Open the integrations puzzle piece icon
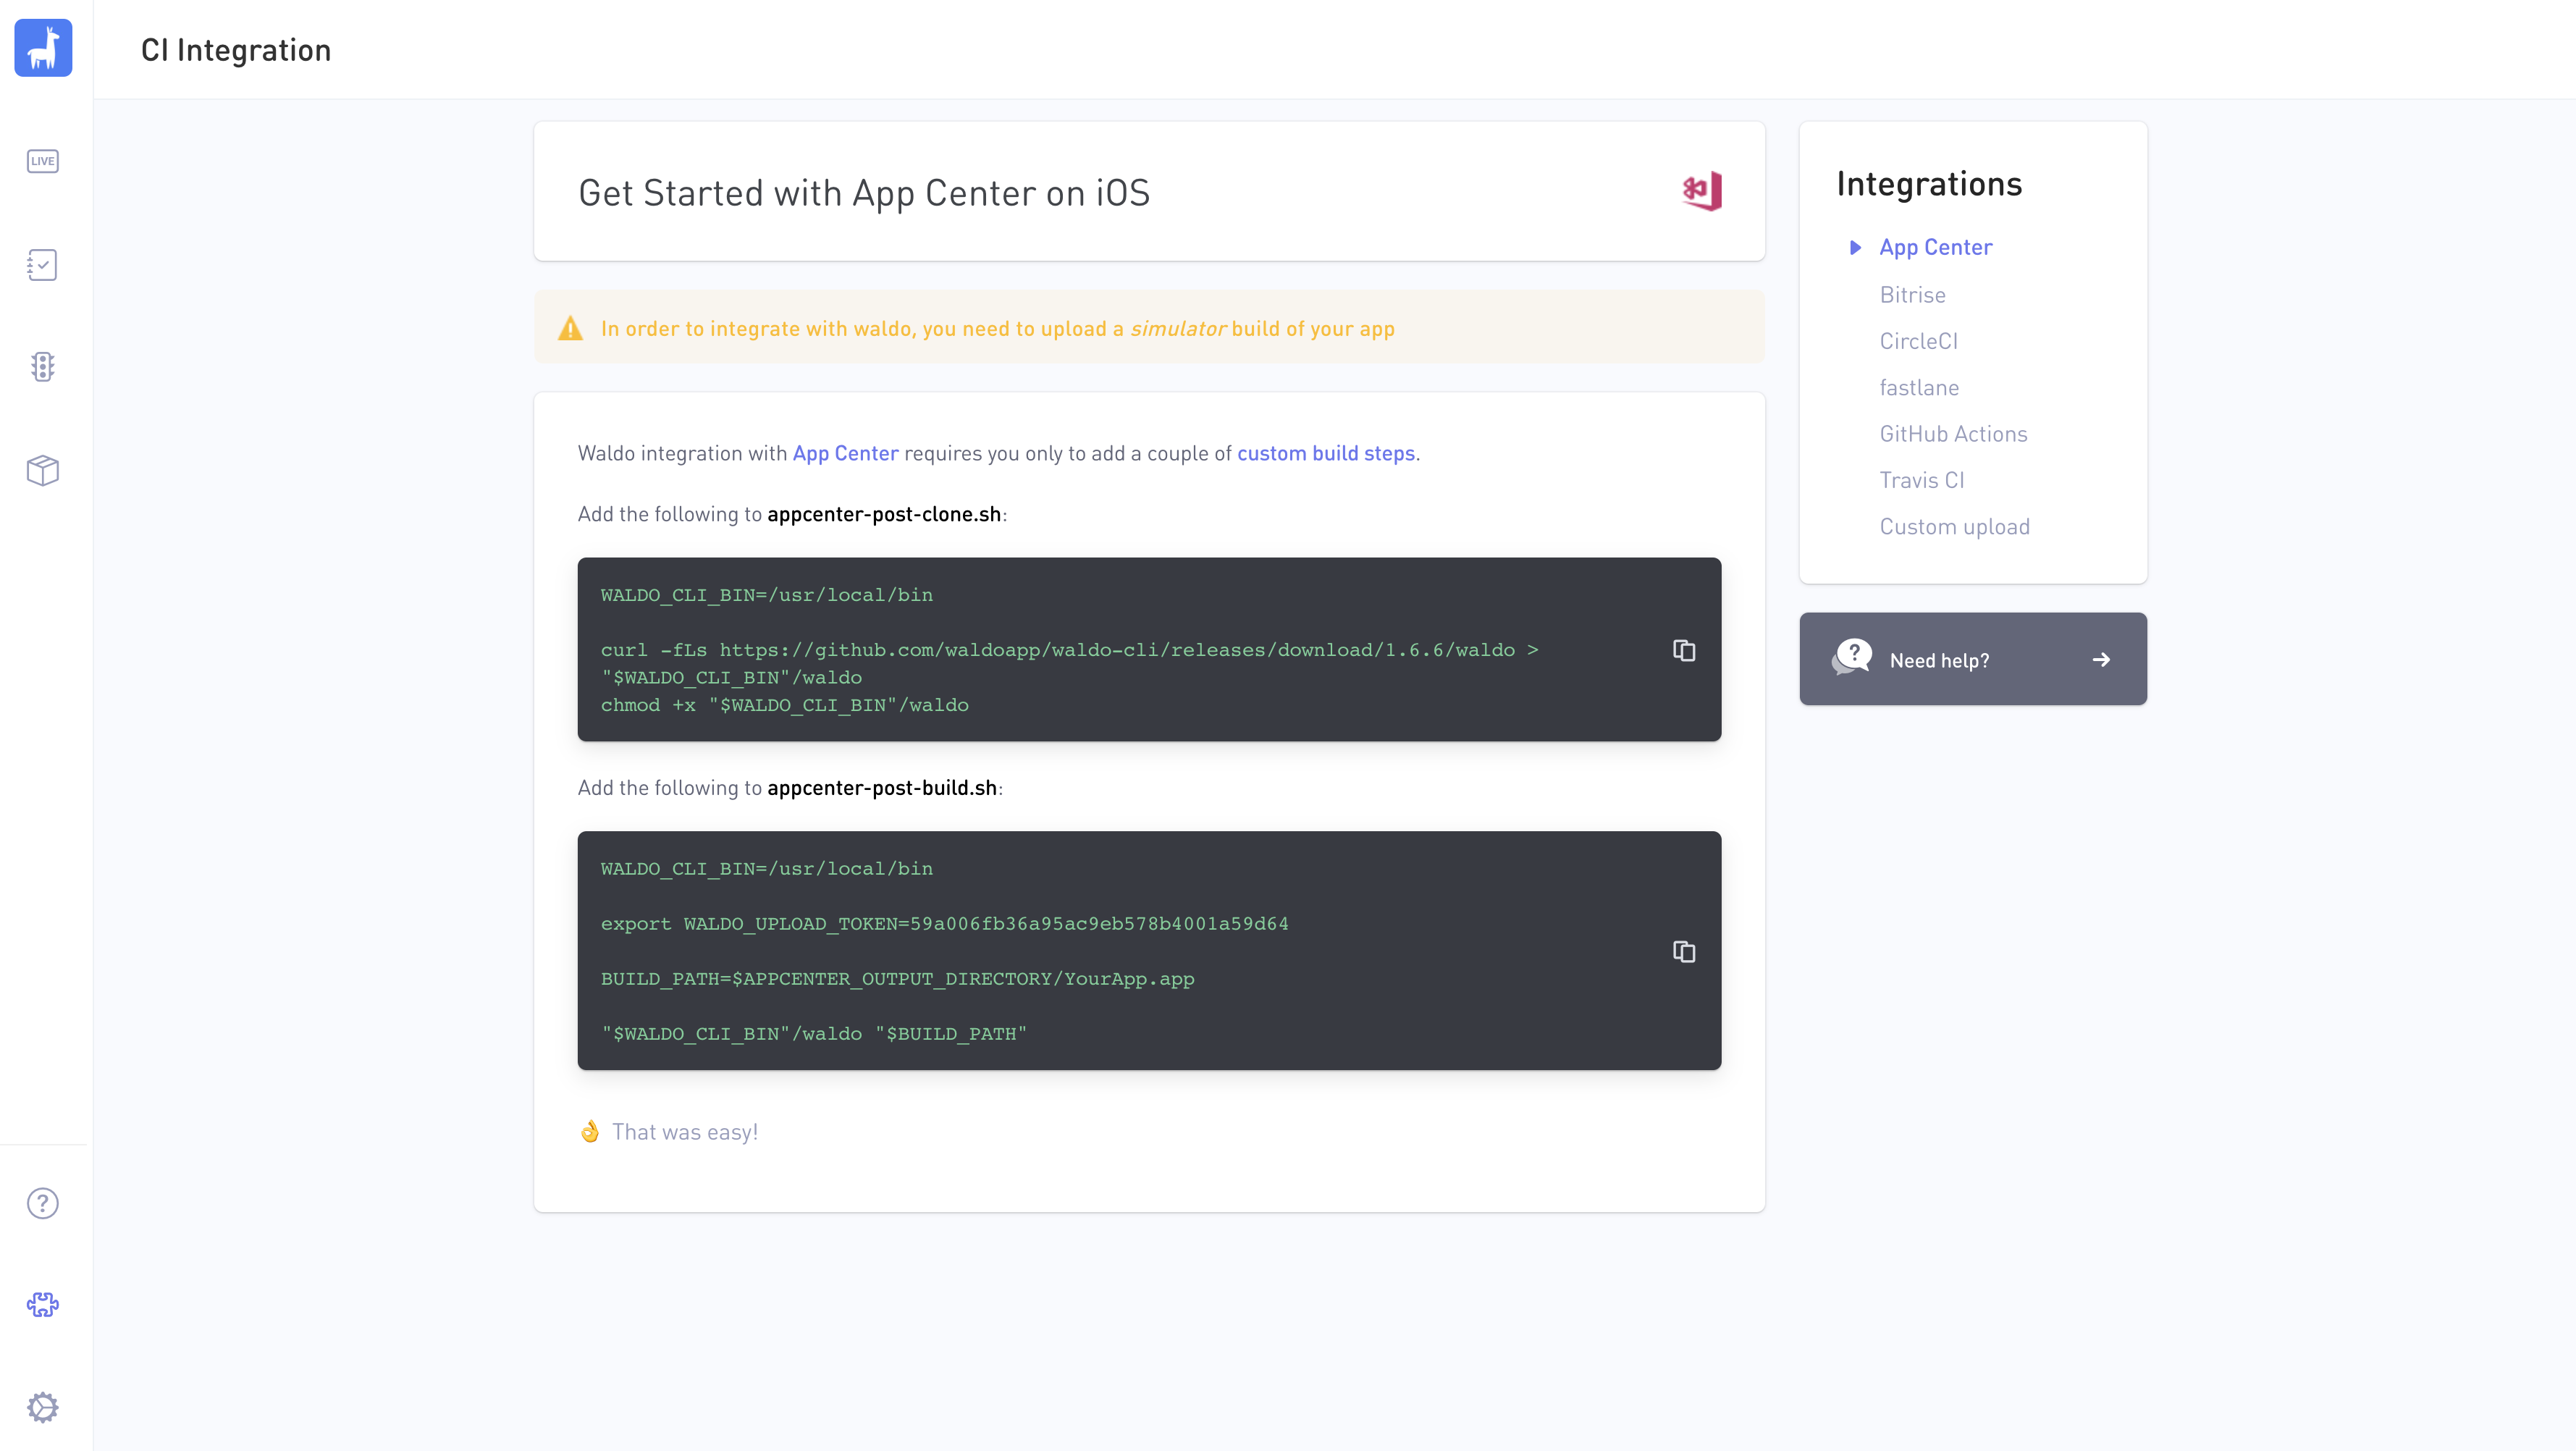2576x1451 pixels. [43, 1304]
